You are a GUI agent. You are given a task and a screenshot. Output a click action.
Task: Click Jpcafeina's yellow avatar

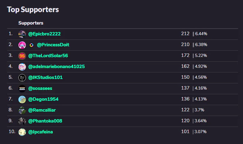pyautogui.click(x=22, y=132)
